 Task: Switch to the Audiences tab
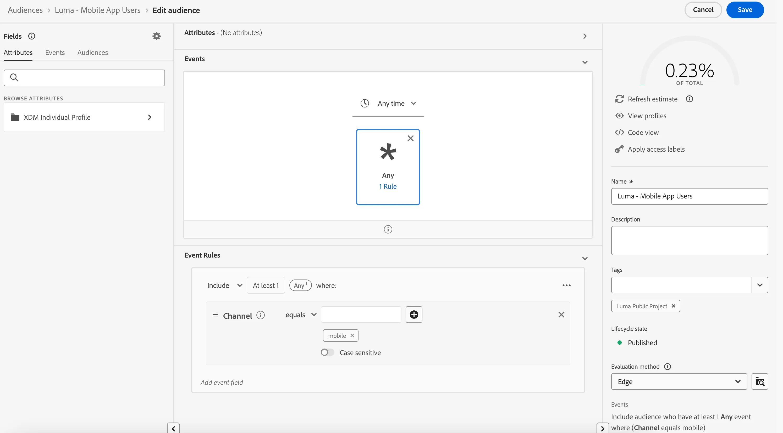coord(92,53)
